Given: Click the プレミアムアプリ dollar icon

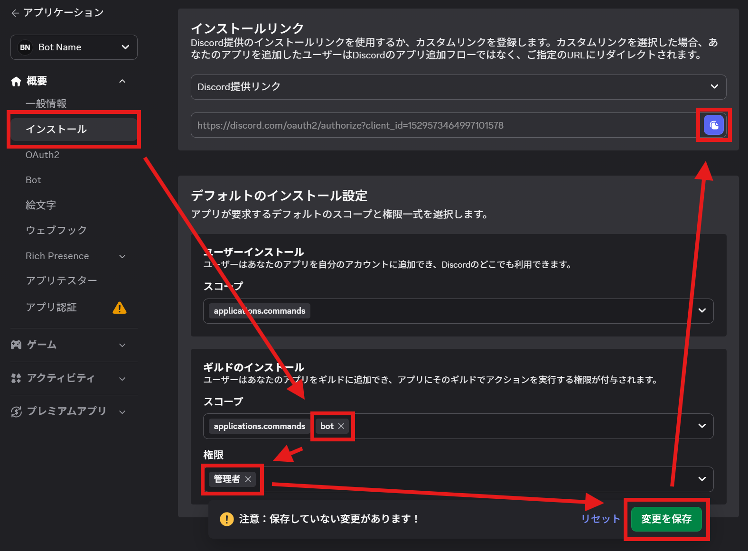Looking at the screenshot, I should (16, 411).
